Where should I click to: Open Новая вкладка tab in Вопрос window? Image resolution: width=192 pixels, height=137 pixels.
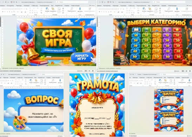pyautogui.click(x=56, y=77)
